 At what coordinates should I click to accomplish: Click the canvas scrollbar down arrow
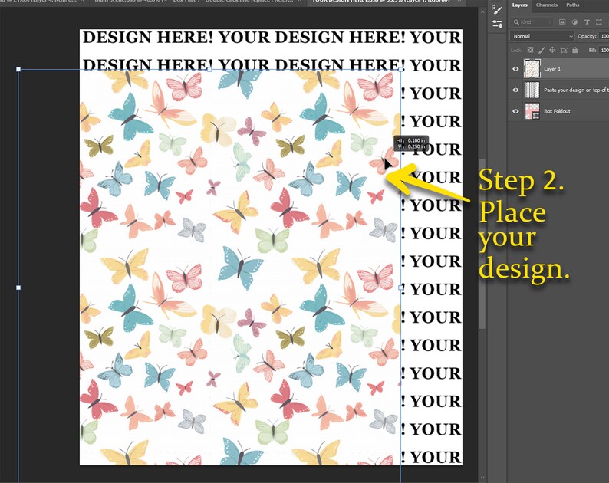(482, 478)
